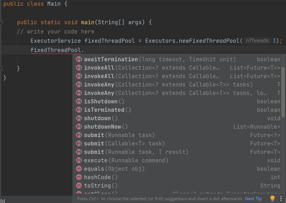This screenshot has height=203, width=286.
Task: Collapse the main method fold marker
Action: (1, 23)
